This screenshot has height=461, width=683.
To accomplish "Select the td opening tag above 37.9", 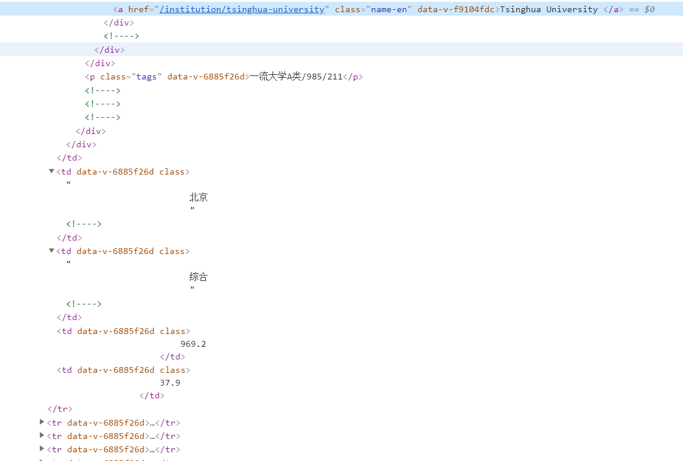I will 123,370.
